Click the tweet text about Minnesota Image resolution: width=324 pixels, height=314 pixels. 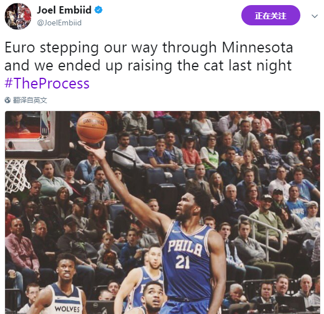[x=148, y=56]
